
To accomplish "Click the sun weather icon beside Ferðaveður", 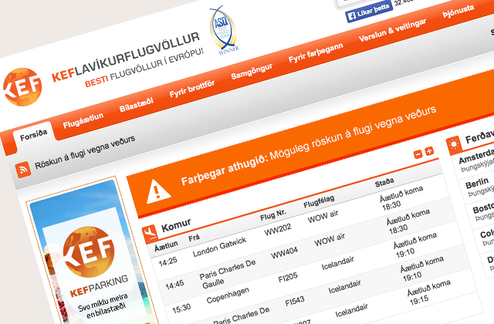I will [x=454, y=145].
